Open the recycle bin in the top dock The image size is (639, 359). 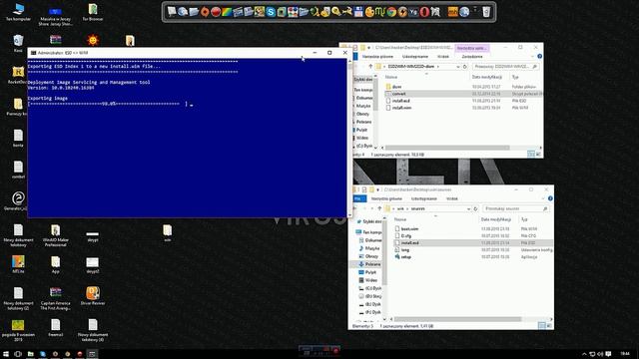[486, 12]
